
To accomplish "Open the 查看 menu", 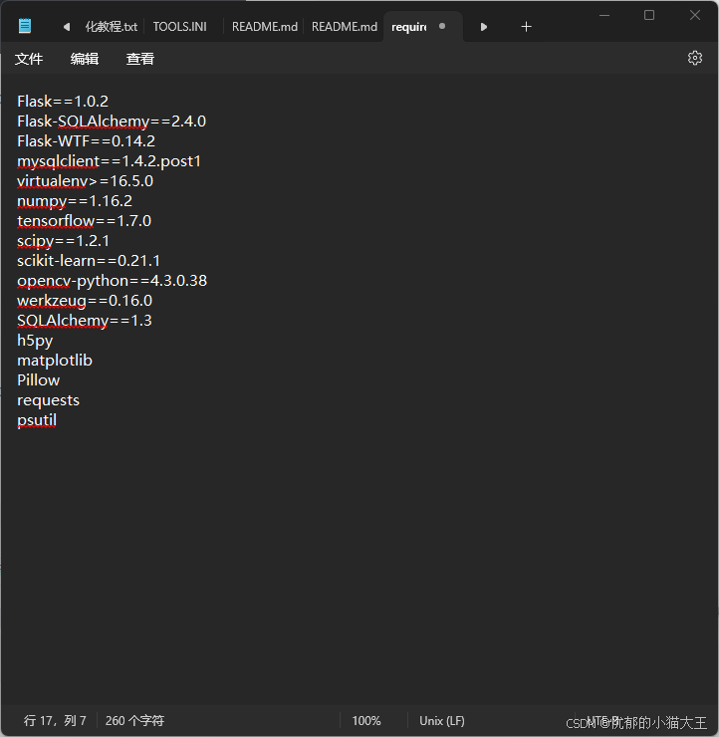I will click(140, 59).
